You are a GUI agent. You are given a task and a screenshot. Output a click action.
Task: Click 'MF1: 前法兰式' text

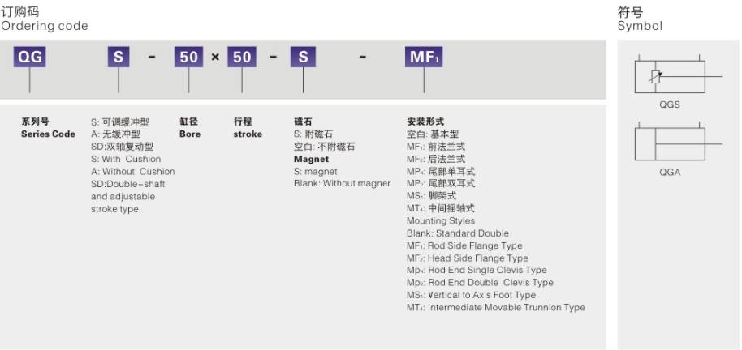tap(436, 147)
